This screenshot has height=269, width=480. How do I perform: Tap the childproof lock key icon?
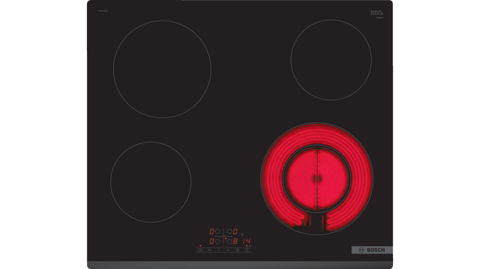pyautogui.click(x=210, y=250)
